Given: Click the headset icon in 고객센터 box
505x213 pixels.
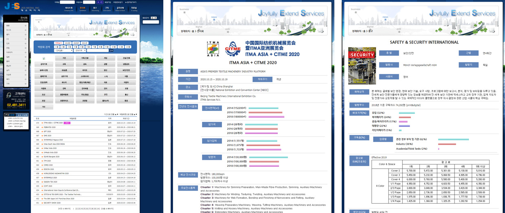Looking at the screenshot, I should 9,95.
